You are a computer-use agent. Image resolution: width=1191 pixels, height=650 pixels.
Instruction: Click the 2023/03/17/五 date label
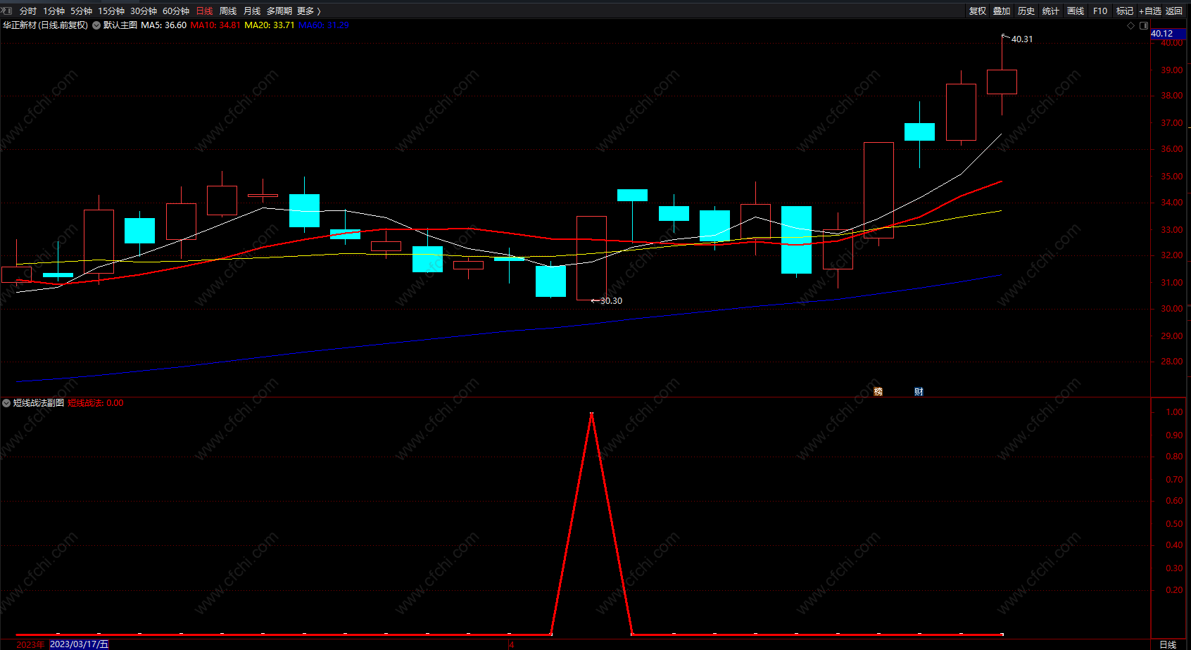(x=80, y=644)
